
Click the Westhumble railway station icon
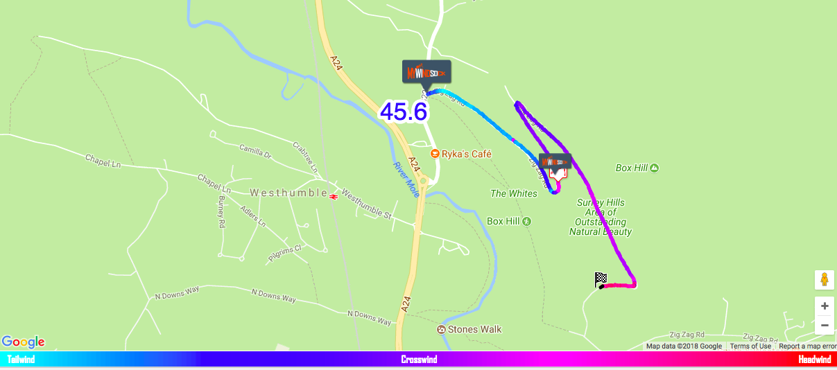pos(334,196)
